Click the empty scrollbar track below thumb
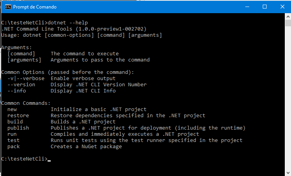291x176 pixels. click(x=288, y=98)
